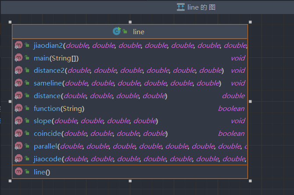Select the sameline method name
The width and height of the screenshot is (294, 195).
tap(48, 83)
